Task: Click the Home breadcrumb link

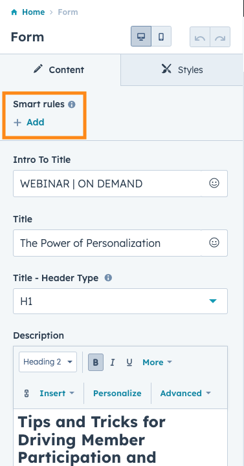Action: click(x=33, y=12)
